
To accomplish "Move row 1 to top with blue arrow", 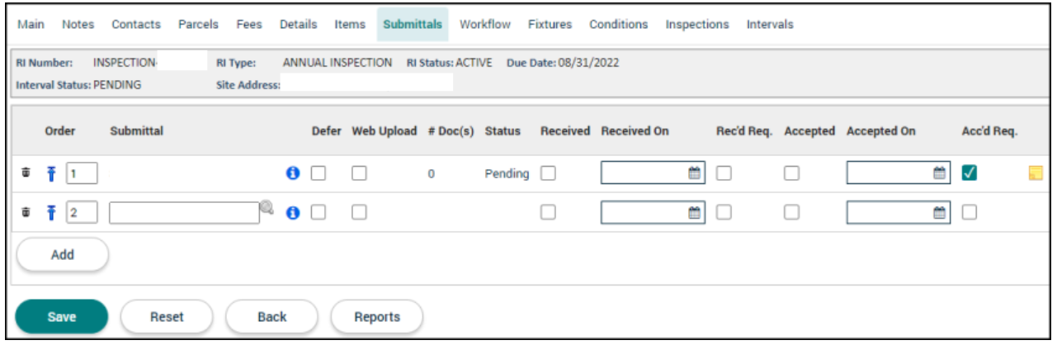I will (x=50, y=173).
